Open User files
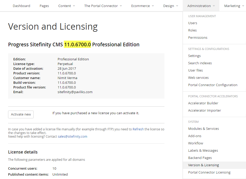 pos(195,70)
